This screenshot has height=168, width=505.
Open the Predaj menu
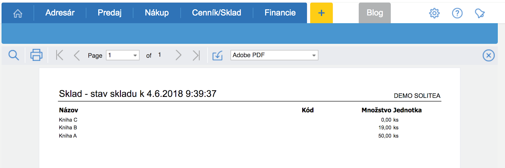(x=110, y=13)
